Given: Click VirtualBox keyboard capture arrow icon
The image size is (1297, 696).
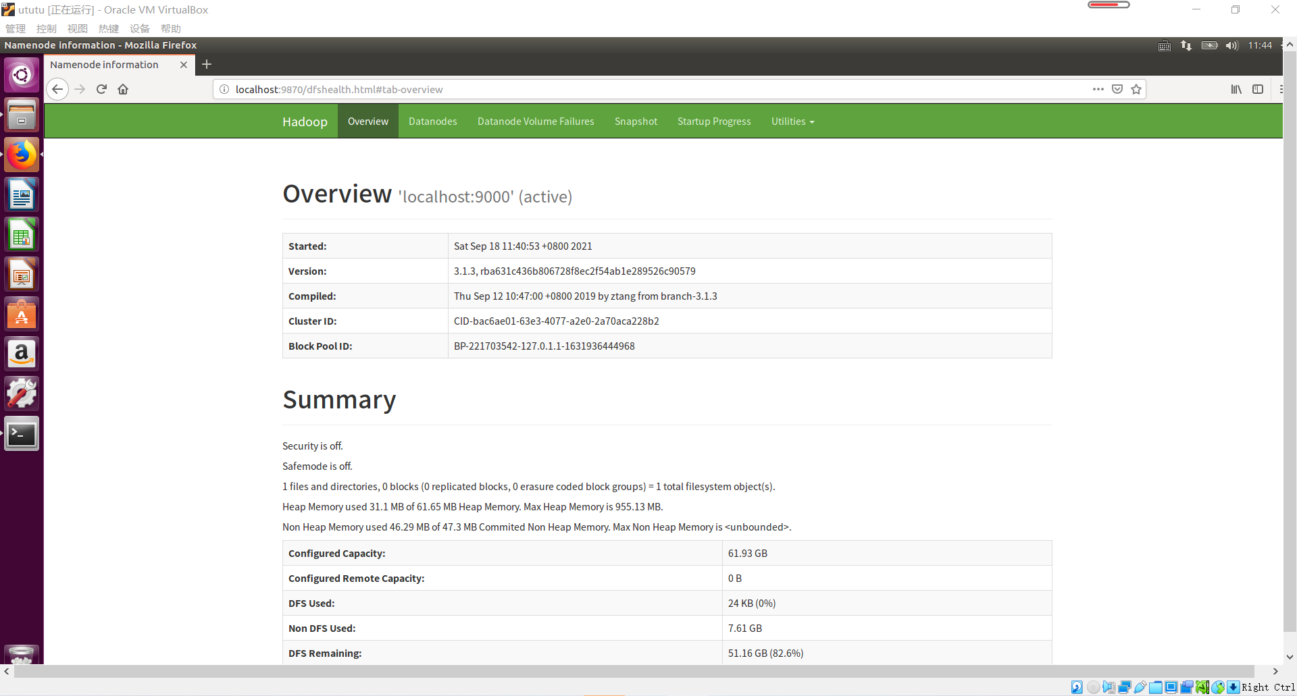Looking at the screenshot, I should coord(1234,687).
